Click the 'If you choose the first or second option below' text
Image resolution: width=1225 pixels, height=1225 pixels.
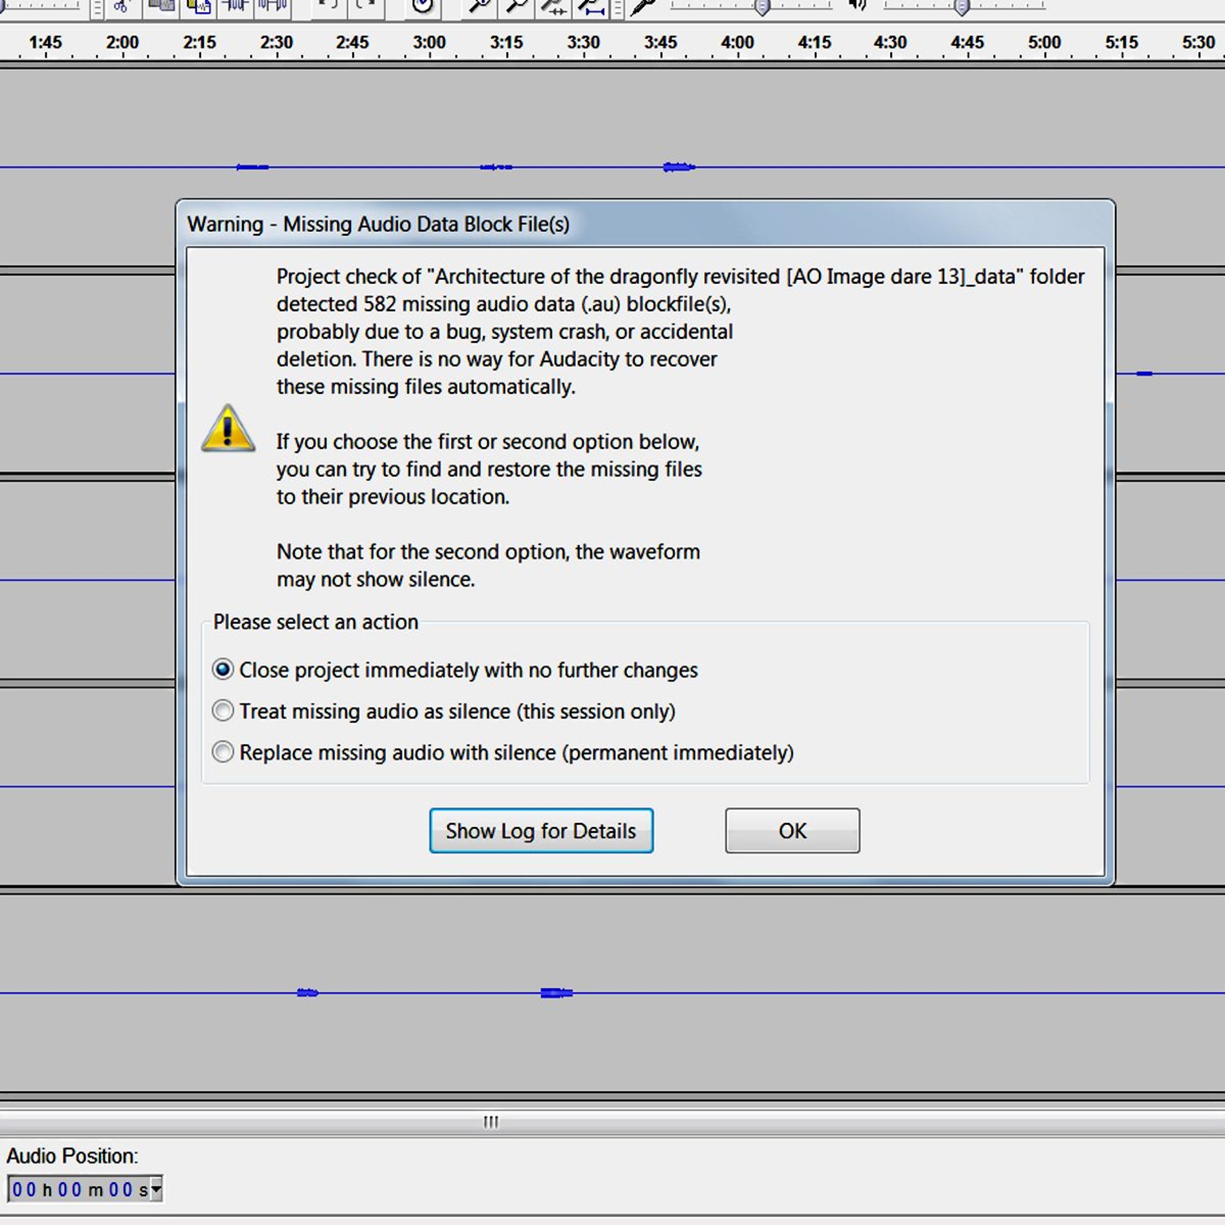pyautogui.click(x=488, y=441)
